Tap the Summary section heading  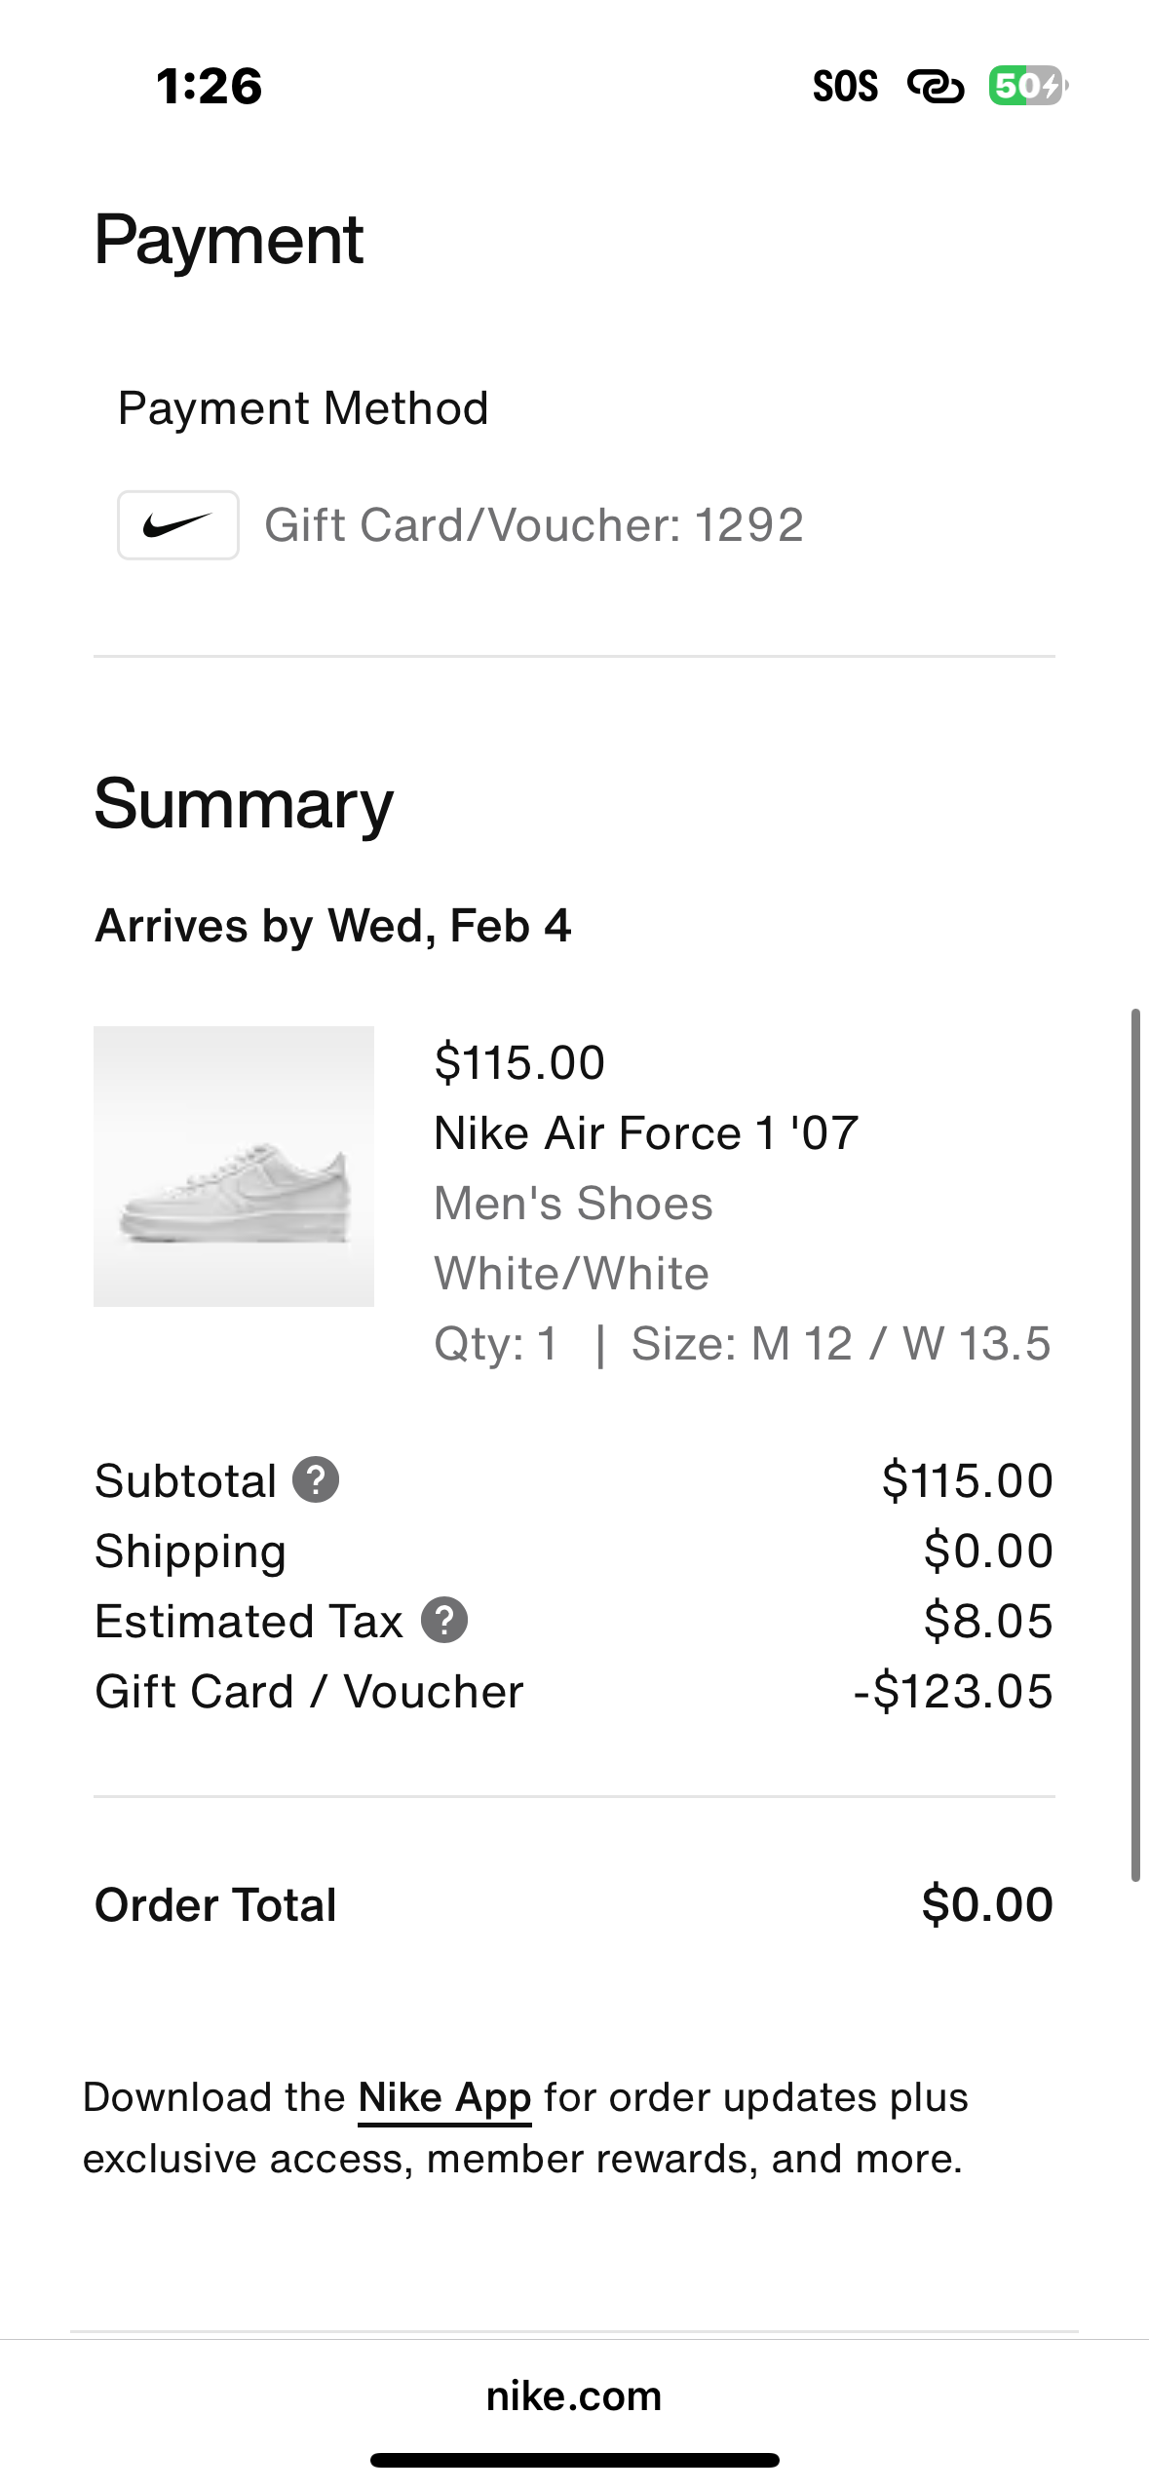tap(244, 804)
